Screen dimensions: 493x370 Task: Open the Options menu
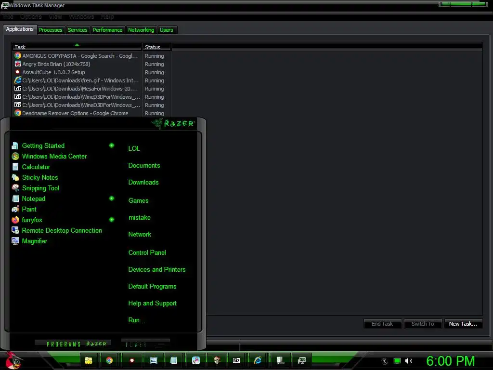click(31, 16)
